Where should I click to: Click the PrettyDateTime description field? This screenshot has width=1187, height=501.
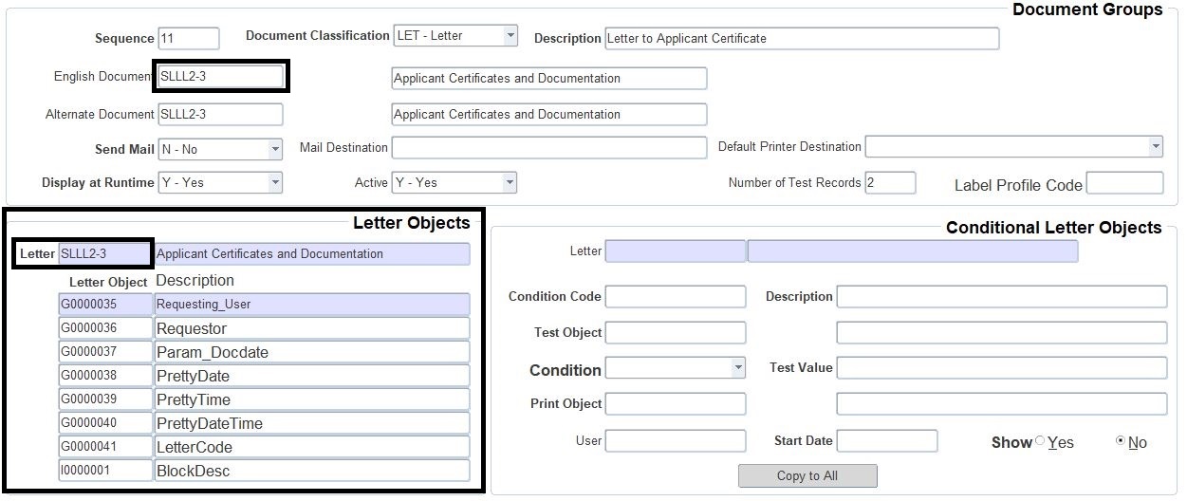point(311,423)
